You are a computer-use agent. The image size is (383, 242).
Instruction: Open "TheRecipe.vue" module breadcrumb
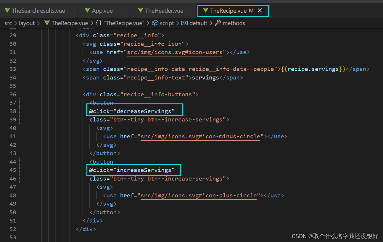click(124, 23)
